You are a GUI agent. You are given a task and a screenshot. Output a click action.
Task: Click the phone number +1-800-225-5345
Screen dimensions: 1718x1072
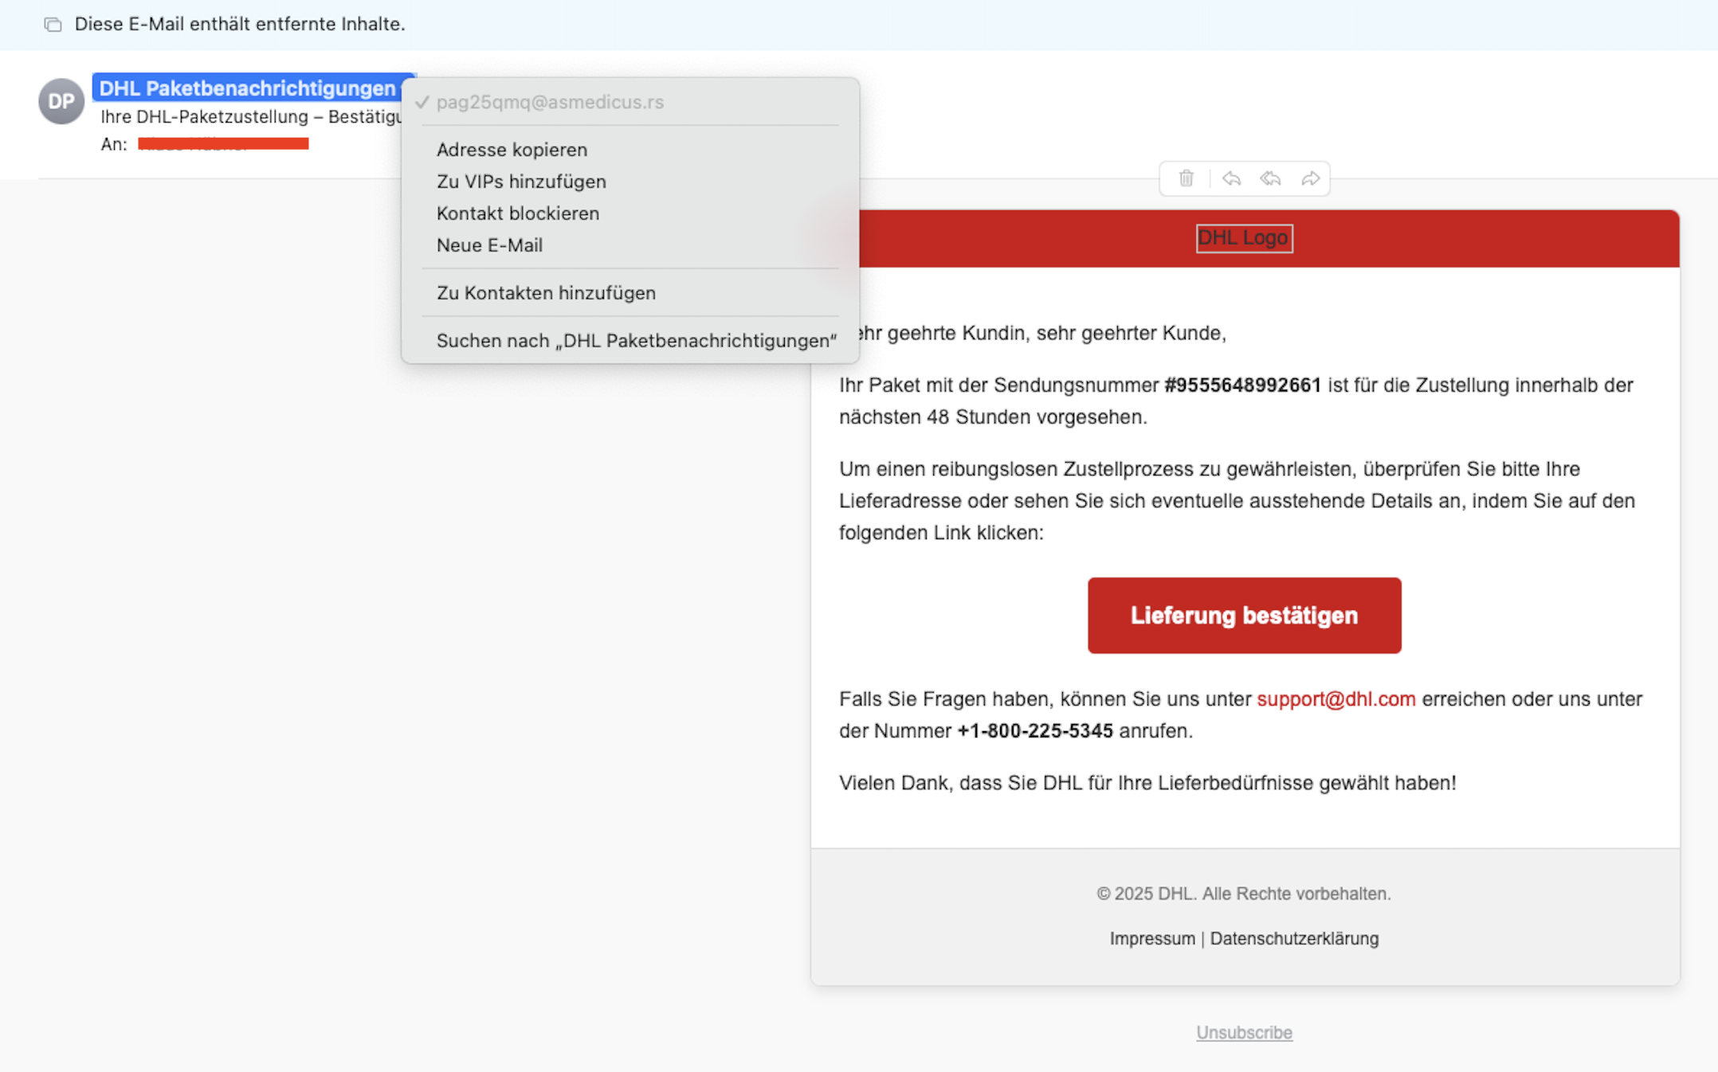1034,731
